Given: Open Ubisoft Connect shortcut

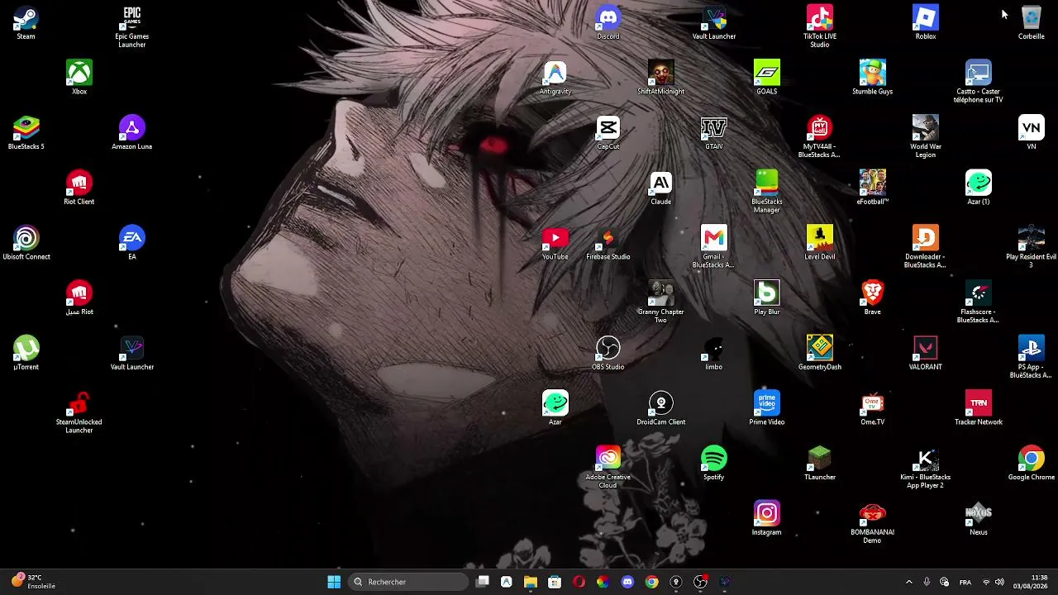Looking at the screenshot, I should point(26,243).
